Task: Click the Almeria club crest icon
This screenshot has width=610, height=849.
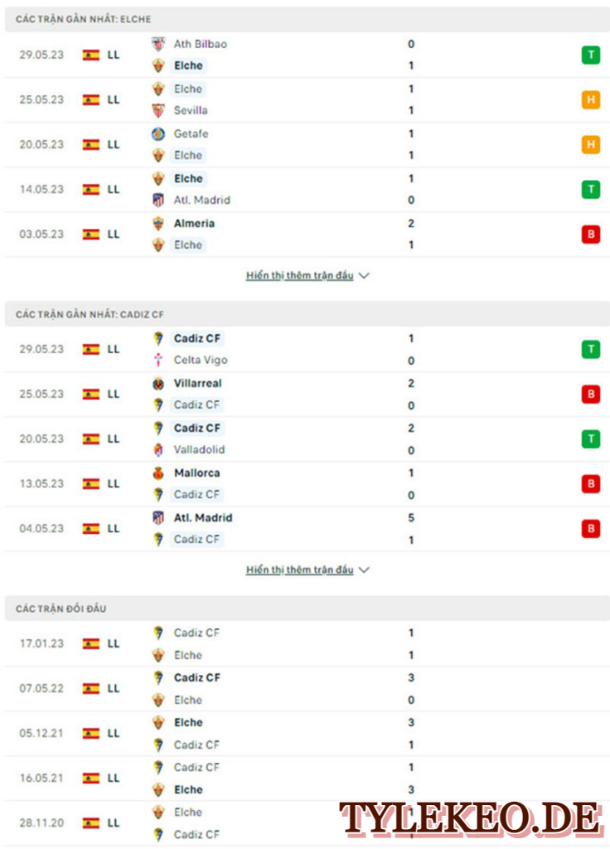Action: click(x=157, y=223)
